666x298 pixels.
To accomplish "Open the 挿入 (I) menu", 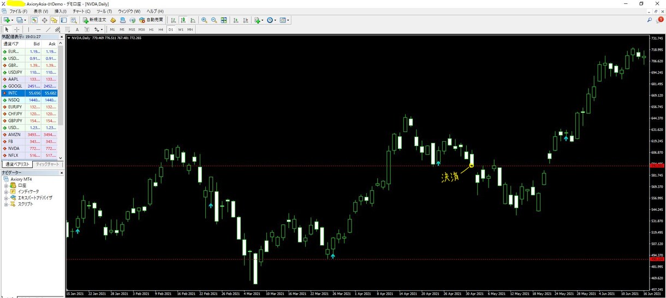I will (x=60, y=11).
